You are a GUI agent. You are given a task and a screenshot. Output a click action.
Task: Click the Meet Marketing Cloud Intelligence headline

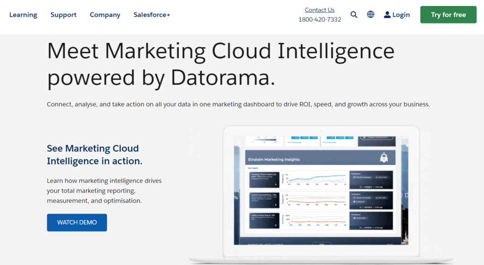pyautogui.click(x=221, y=64)
